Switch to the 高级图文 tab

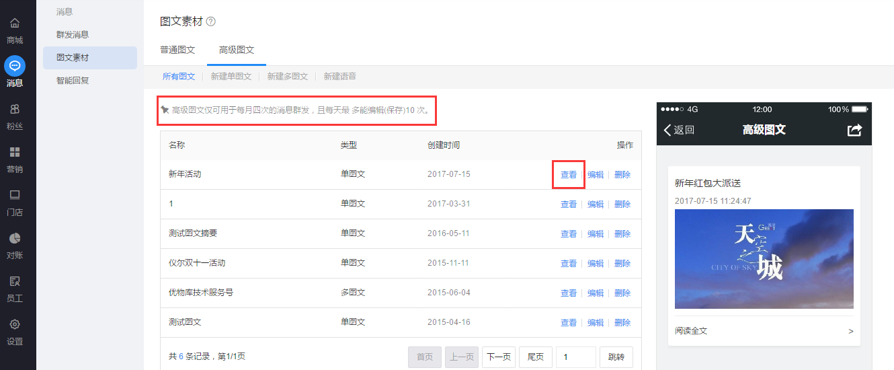237,50
